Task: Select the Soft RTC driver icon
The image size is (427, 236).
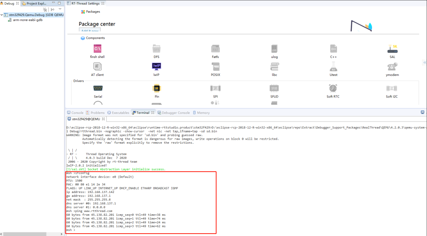Action: [333, 88]
